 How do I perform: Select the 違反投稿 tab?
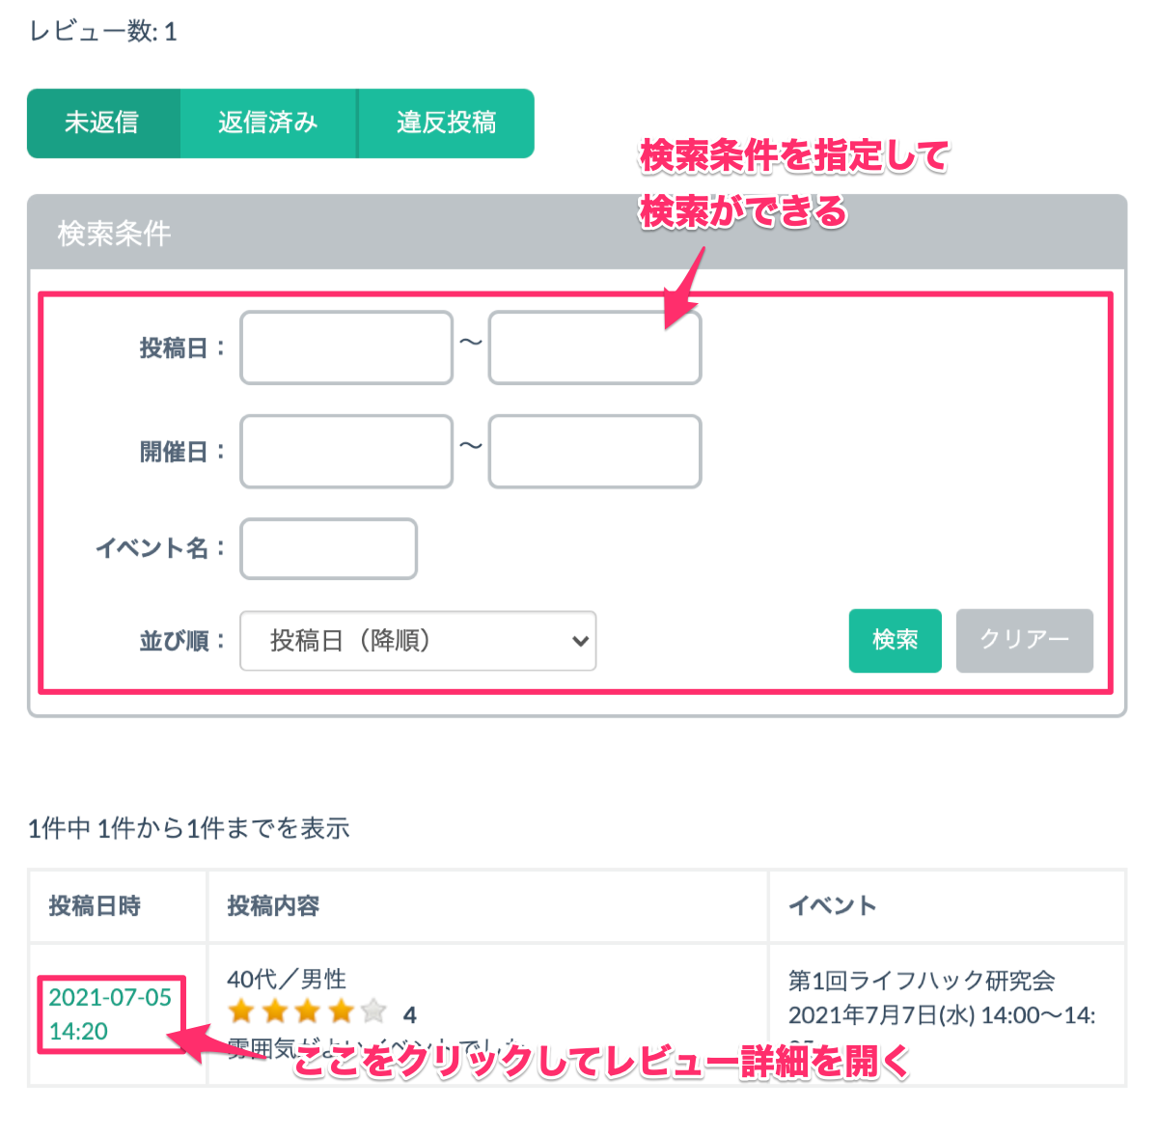(446, 123)
